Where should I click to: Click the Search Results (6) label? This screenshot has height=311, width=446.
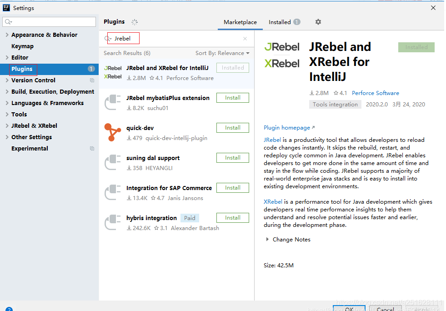tap(127, 53)
